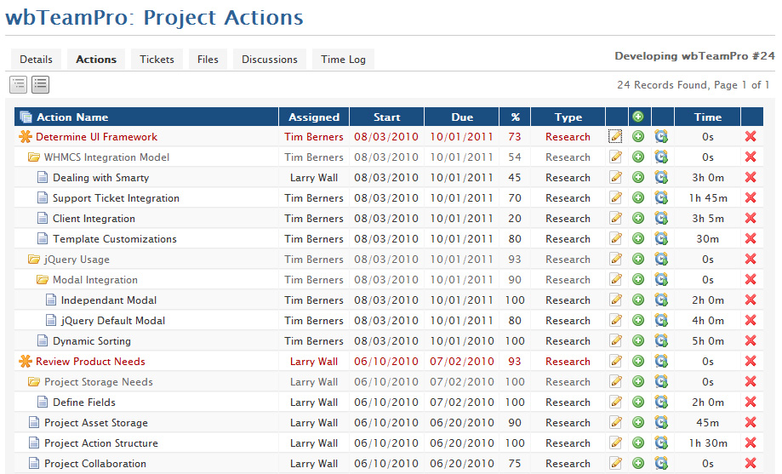Viewport: 782px width, 474px height.
Task: Open the Time Log tab
Action: pos(343,60)
